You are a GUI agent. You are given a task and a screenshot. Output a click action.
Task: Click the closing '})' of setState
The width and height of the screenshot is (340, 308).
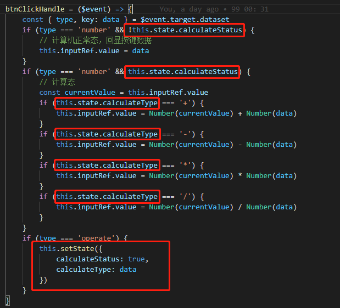[43, 280]
